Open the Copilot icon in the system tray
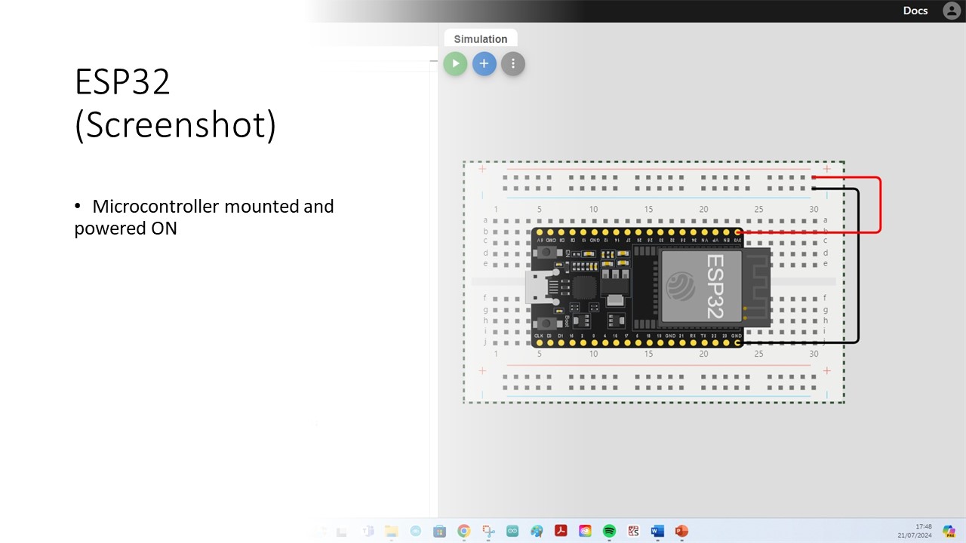Screen dimensions: 966x543 pyautogui.click(x=949, y=531)
